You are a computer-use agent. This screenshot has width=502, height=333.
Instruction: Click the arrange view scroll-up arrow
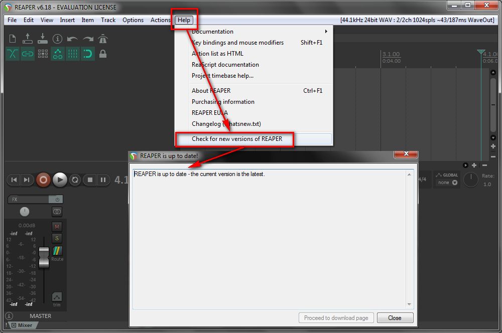click(493, 72)
